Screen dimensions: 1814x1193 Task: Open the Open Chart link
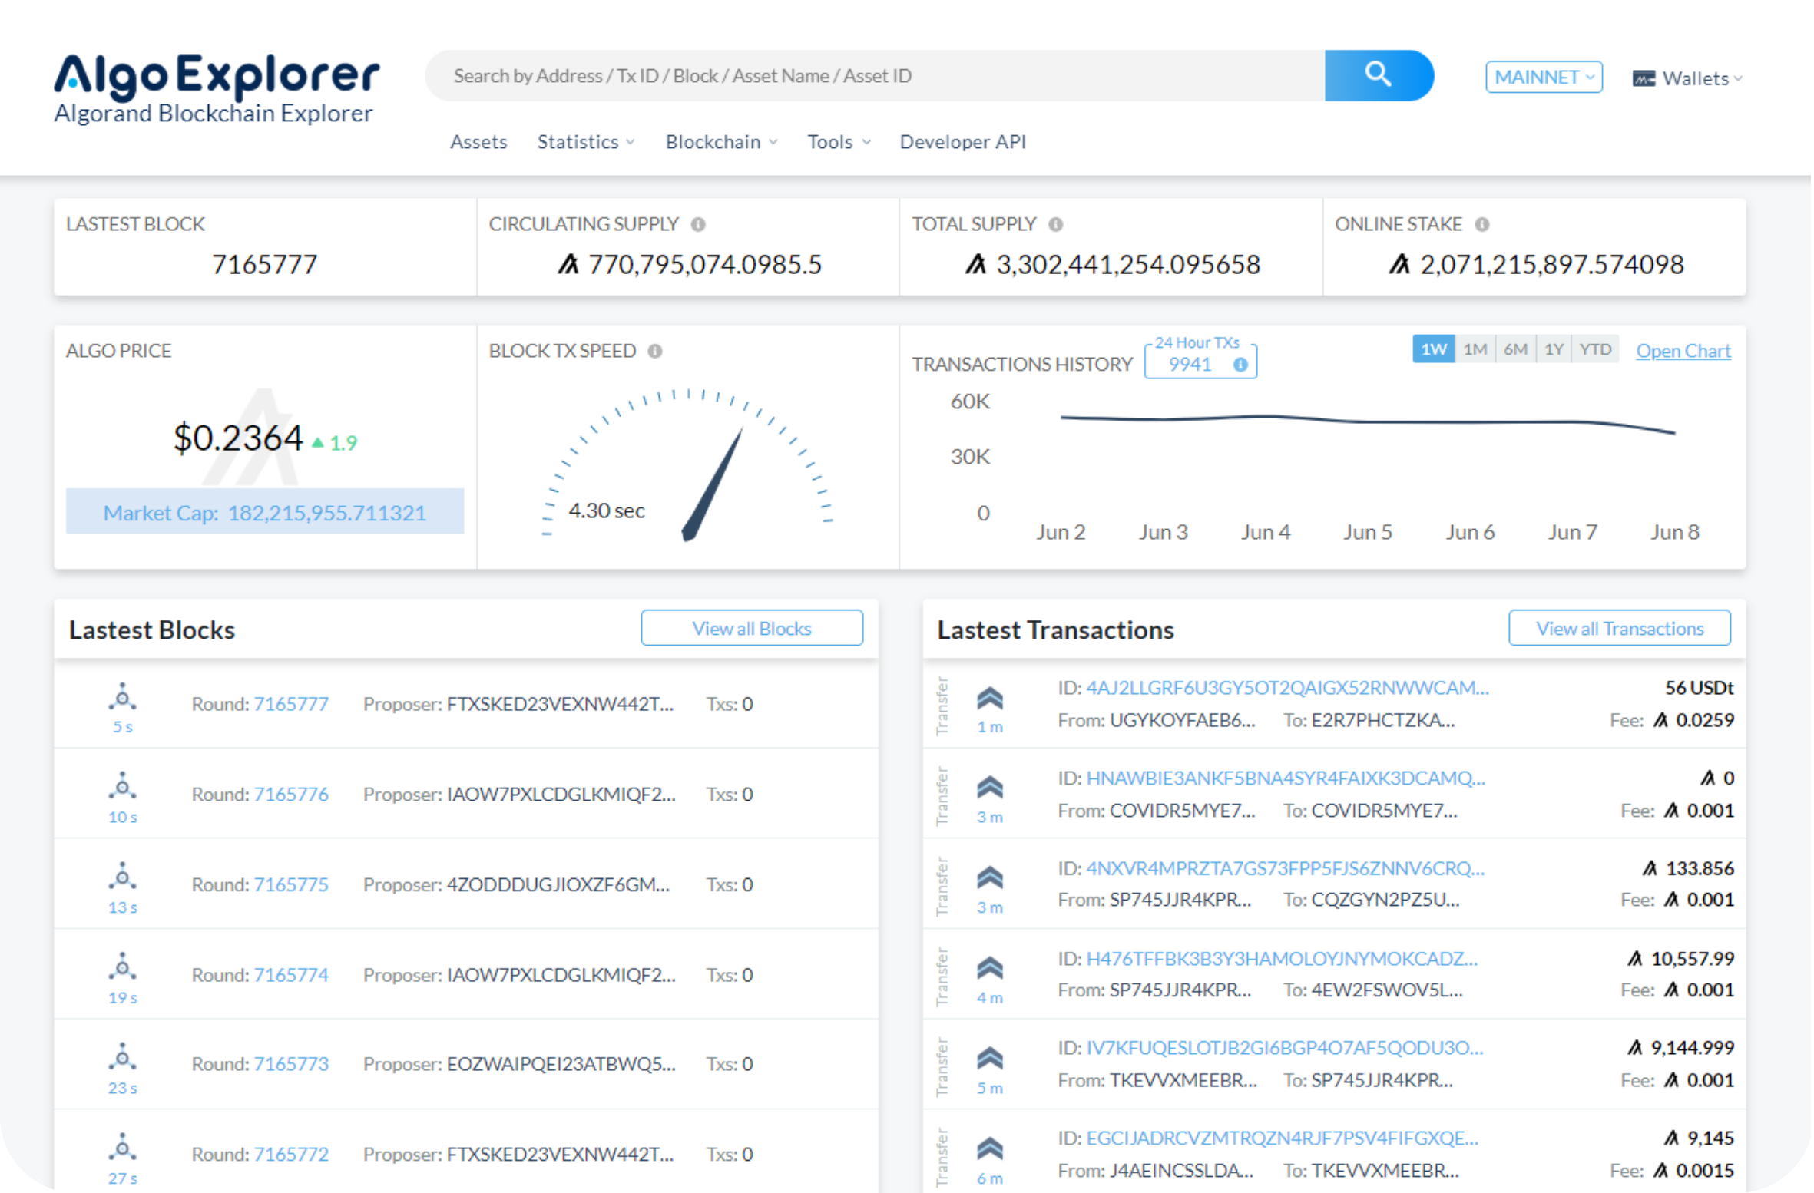(1683, 351)
